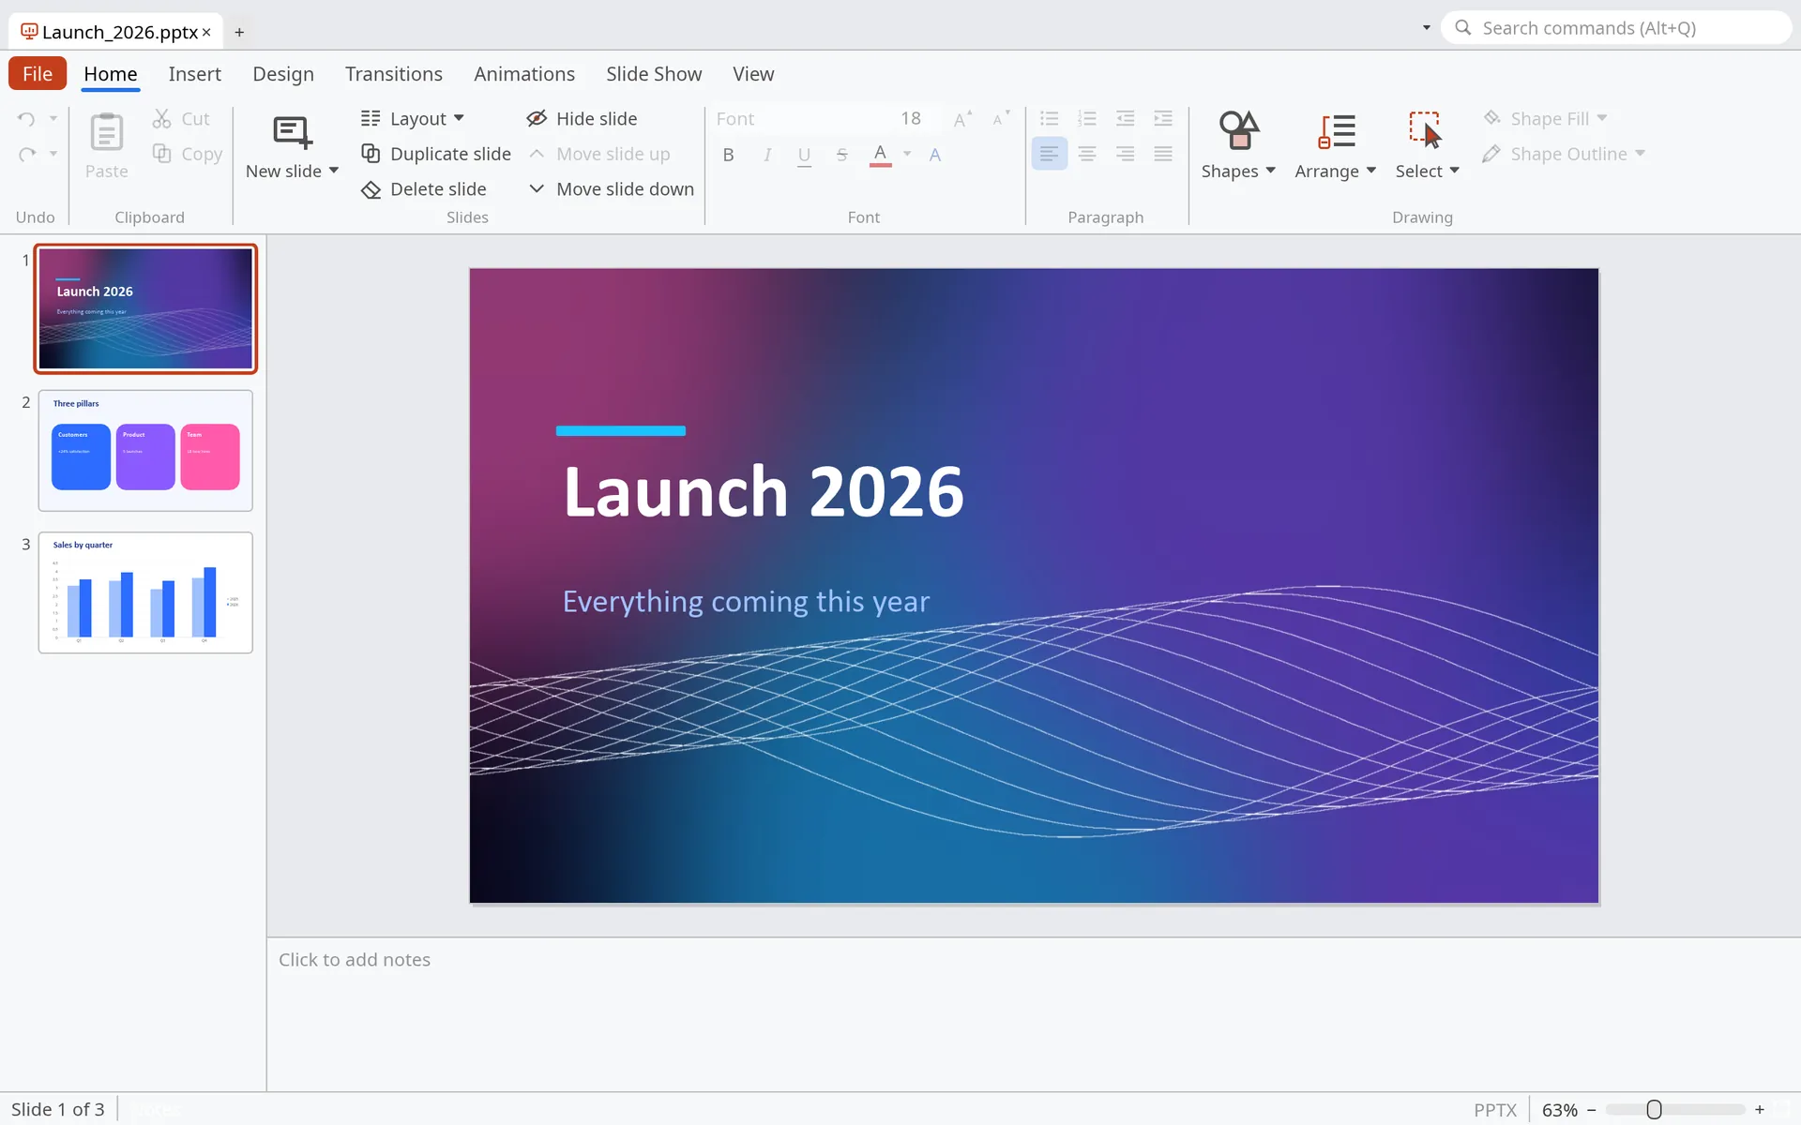Click the Redo arrow icon
1801x1125 pixels.
pos(26,154)
